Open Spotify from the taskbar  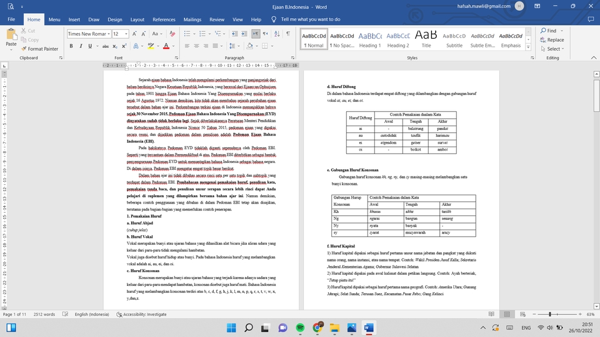click(x=301, y=328)
